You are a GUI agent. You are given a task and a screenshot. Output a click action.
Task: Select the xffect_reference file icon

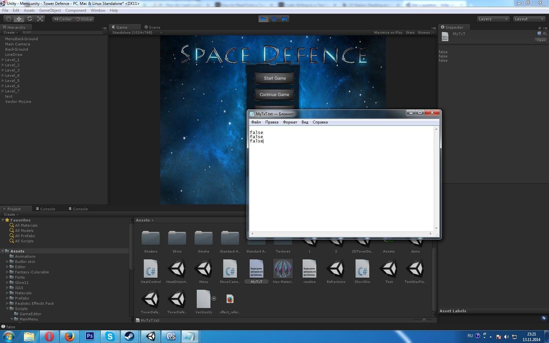point(230,299)
